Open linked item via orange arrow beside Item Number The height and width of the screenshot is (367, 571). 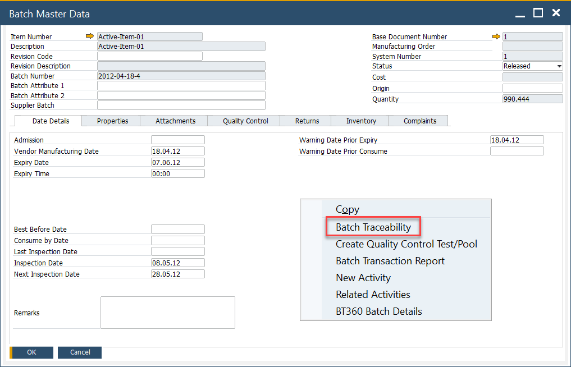point(90,36)
